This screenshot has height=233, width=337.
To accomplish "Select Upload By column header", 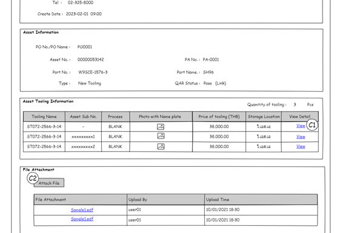I will [165, 200].
